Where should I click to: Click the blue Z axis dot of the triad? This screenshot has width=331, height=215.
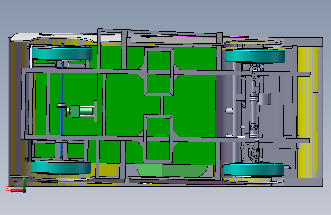click(x=25, y=191)
